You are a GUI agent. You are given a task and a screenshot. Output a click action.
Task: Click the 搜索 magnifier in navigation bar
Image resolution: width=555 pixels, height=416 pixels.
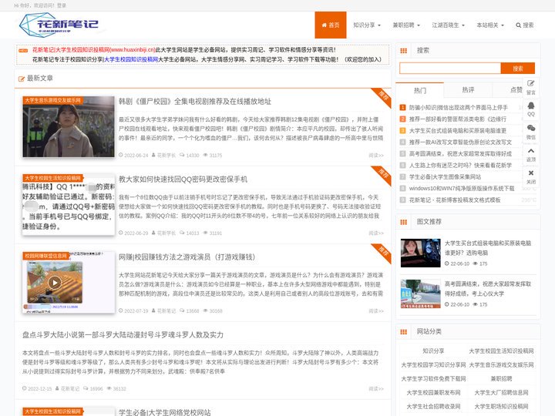coord(525,25)
